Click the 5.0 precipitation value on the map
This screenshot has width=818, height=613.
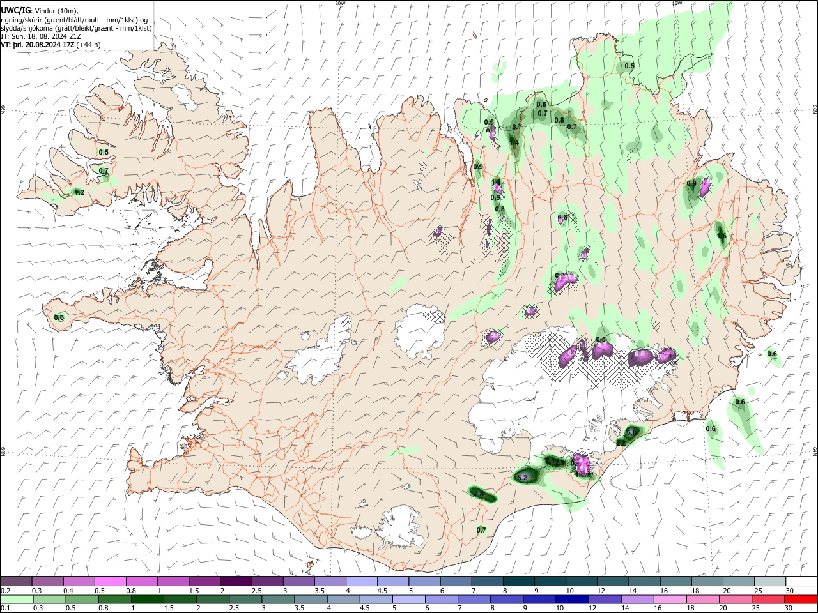tap(632, 432)
